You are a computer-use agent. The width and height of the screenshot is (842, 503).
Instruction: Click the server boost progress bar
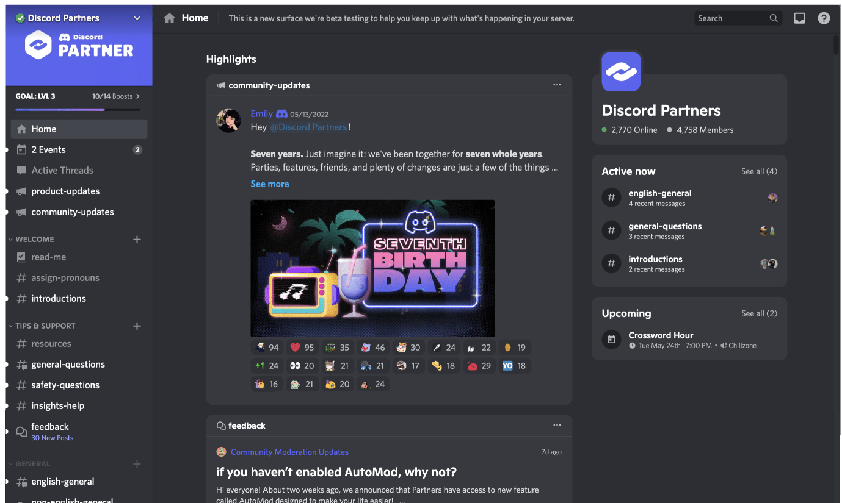tap(78, 110)
